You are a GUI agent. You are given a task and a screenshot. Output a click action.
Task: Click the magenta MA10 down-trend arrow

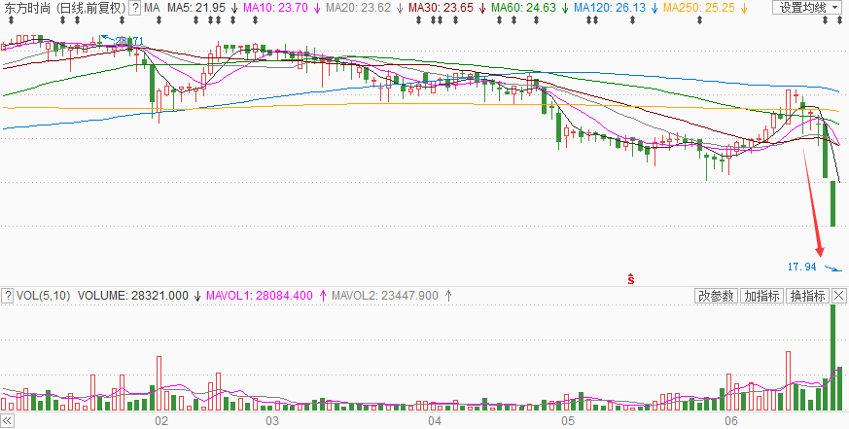[317, 8]
